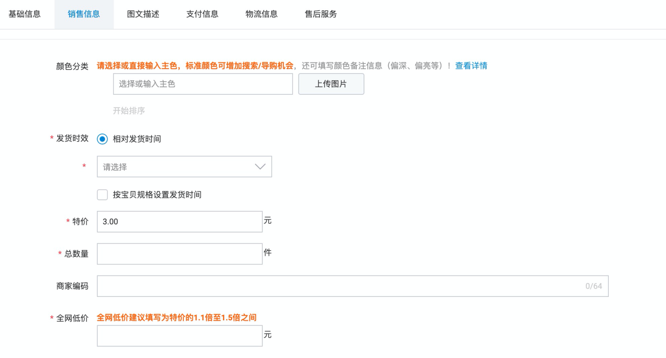Switch to the 支付信息 tab

202,14
